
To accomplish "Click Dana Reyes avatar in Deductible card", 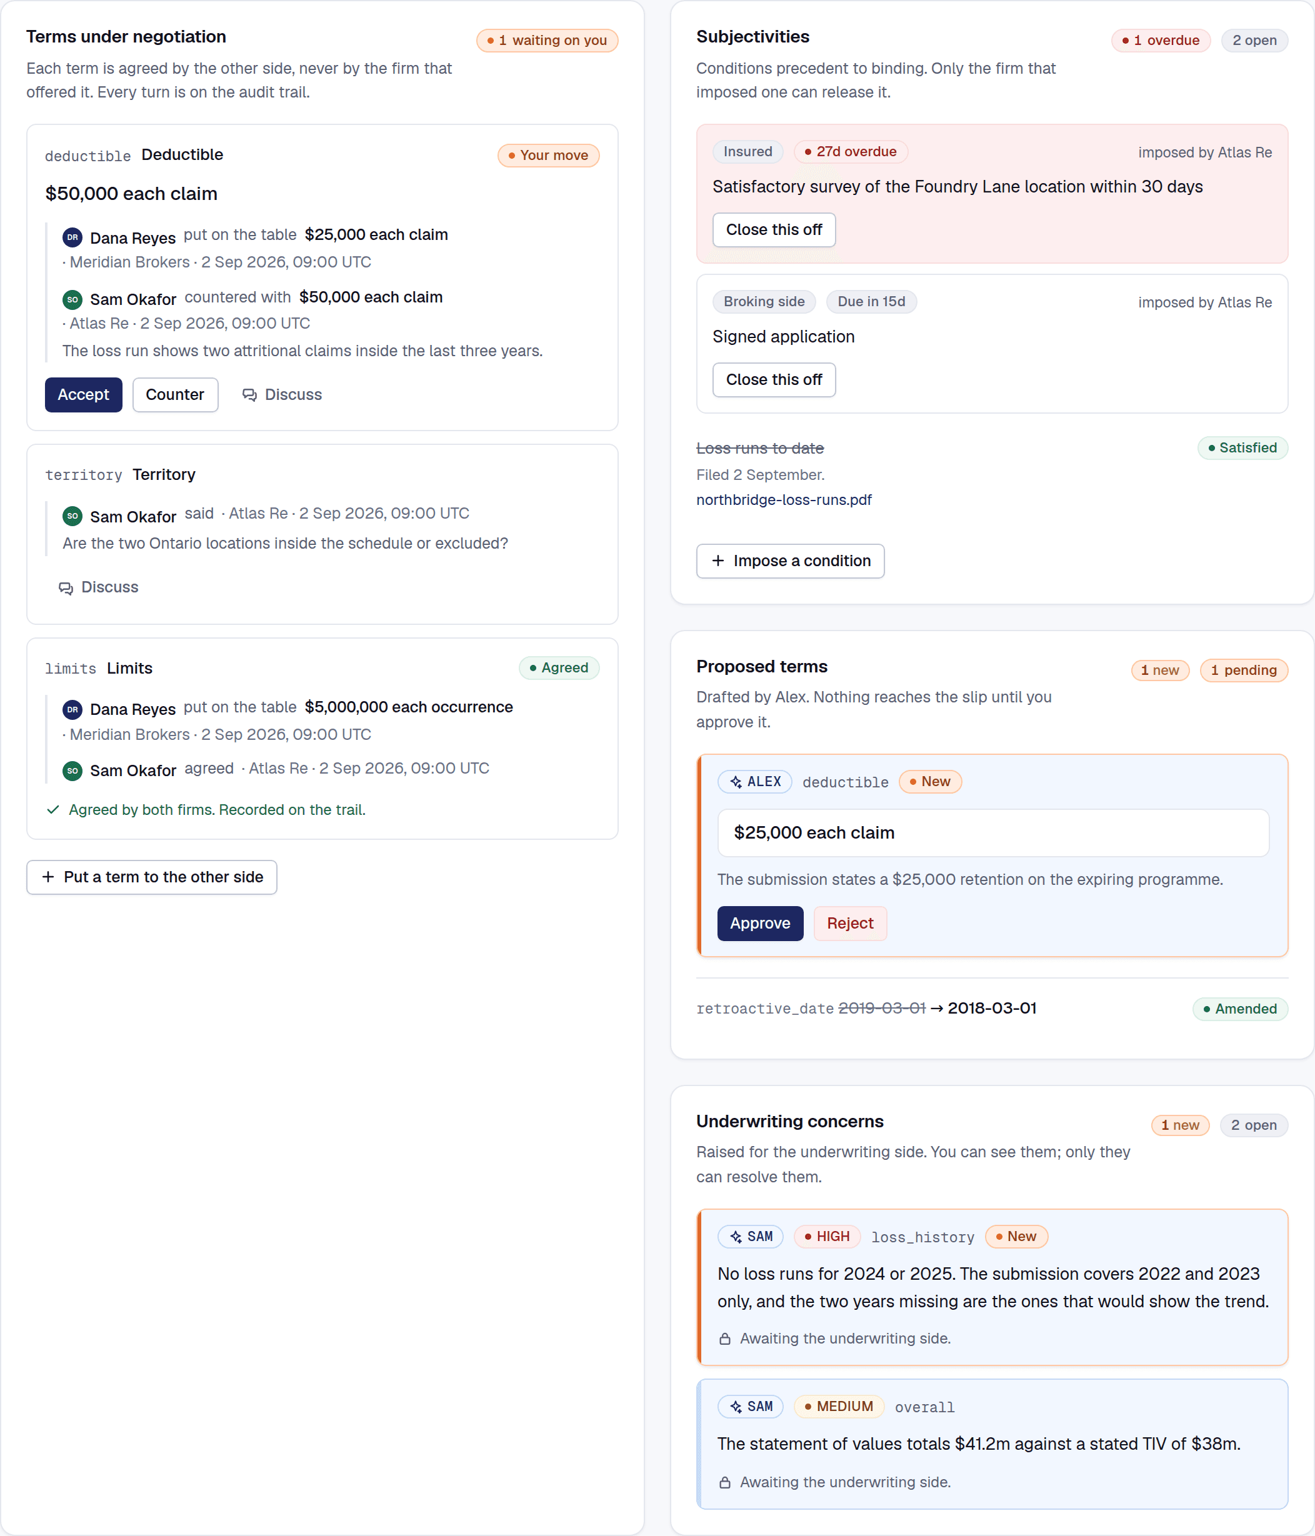I will point(72,237).
